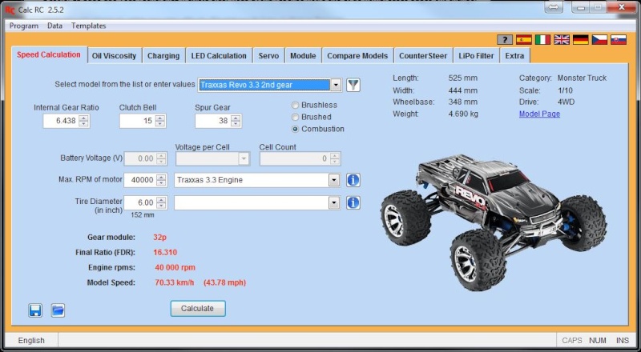Increase Max RPM of motor with up arrow

tap(162, 178)
